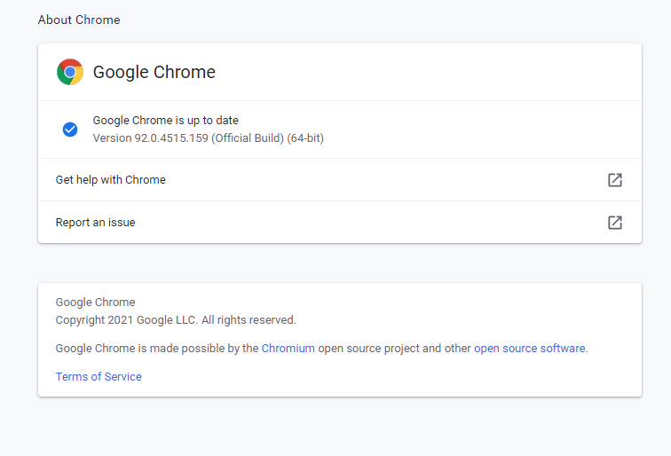Click the Version 92.0.4515.159 text
The width and height of the screenshot is (671, 456).
209,138
